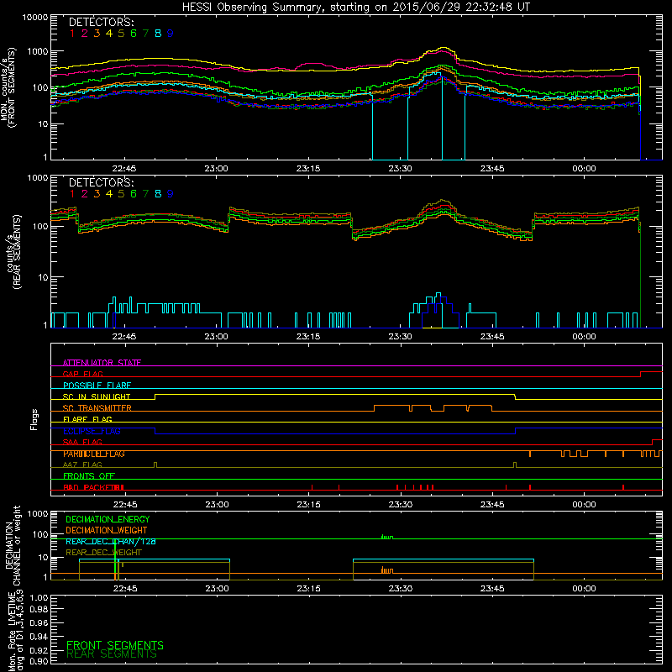Select the ATTENUATOR STATE flag label
Viewport: 672px width, 672px height.
[x=102, y=363]
